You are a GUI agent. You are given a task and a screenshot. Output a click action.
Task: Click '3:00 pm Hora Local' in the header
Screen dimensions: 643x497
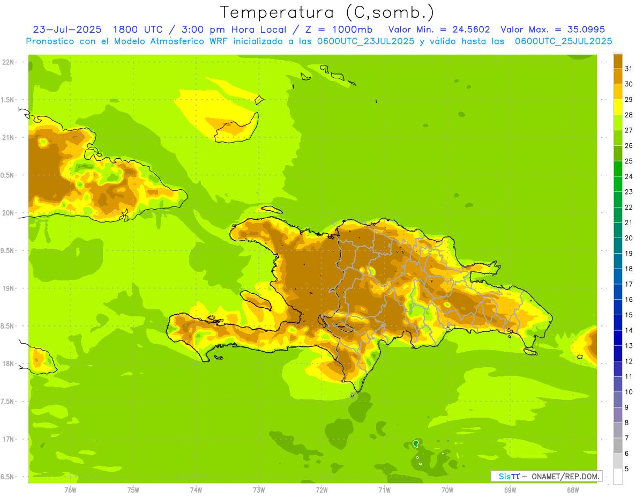[x=236, y=29]
